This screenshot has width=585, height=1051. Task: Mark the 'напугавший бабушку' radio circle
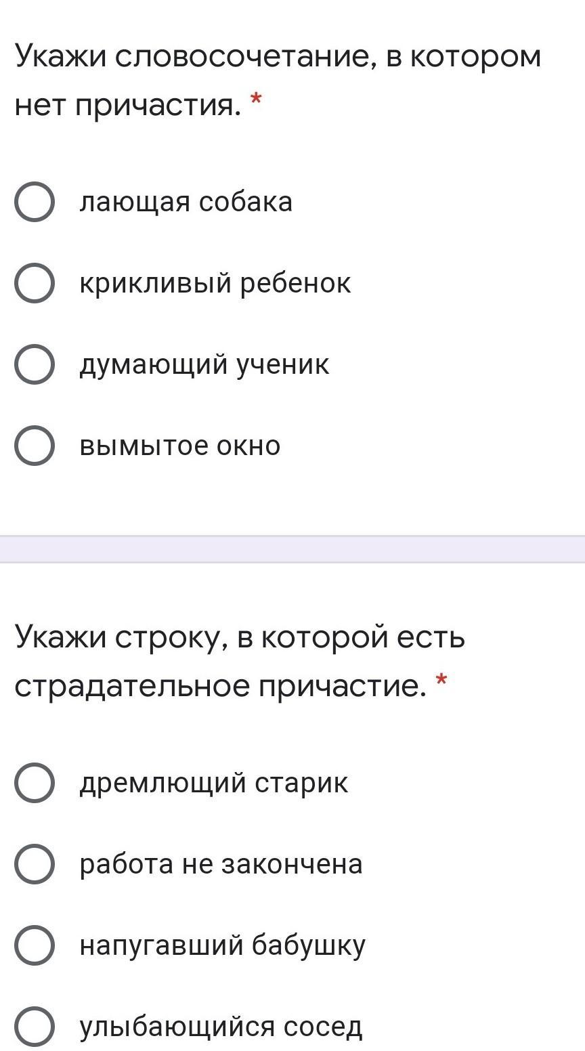pyautogui.click(x=34, y=945)
